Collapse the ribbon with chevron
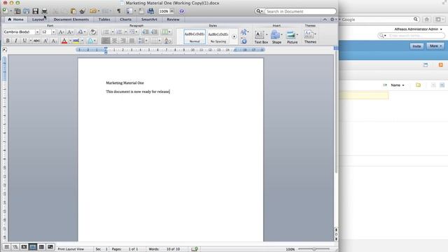448x252 pixels. tap(325, 20)
